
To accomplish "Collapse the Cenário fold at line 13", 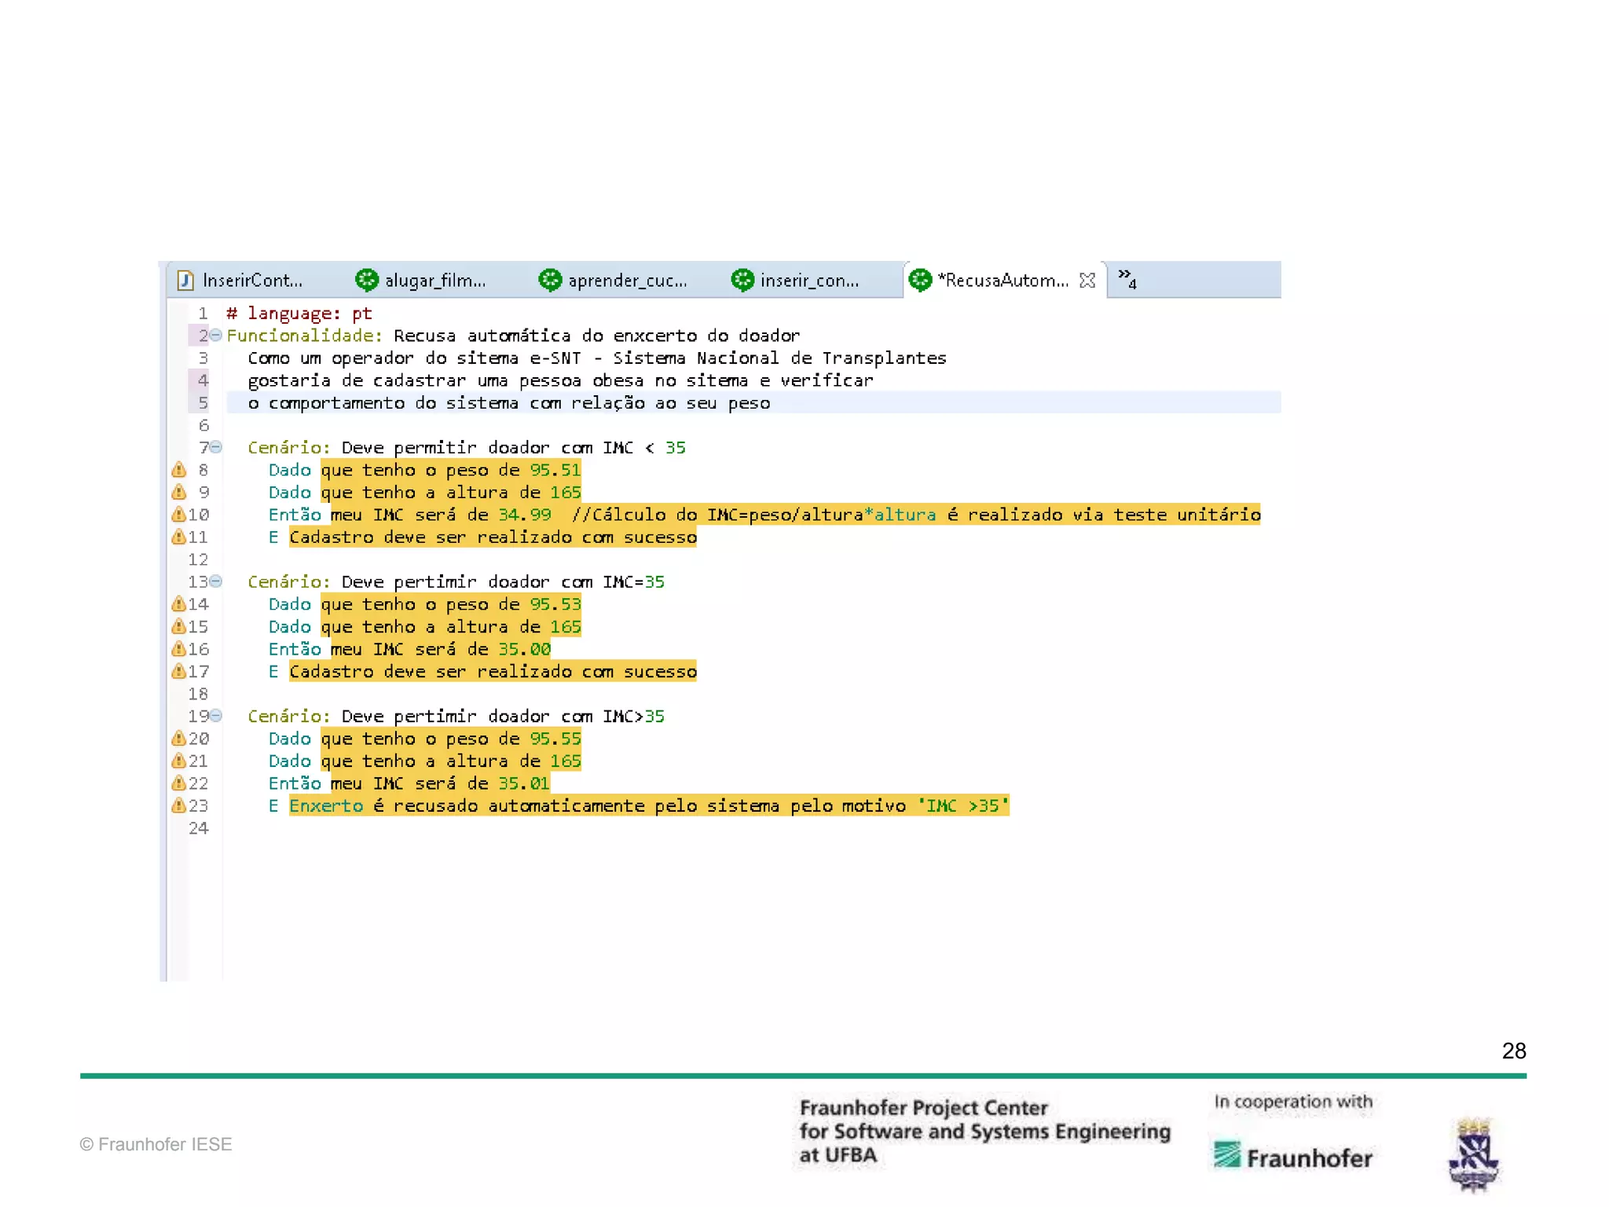I will [x=216, y=581].
